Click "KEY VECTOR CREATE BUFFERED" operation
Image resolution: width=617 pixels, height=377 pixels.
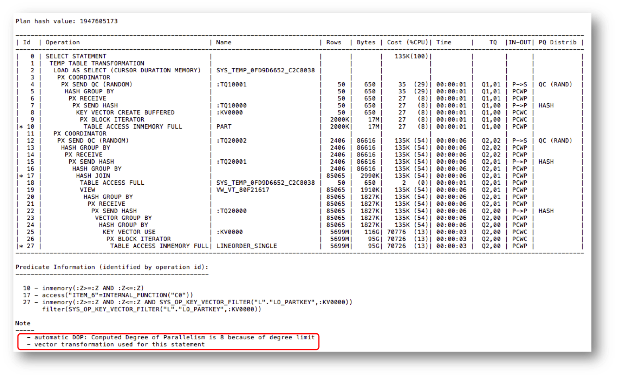coord(125,112)
